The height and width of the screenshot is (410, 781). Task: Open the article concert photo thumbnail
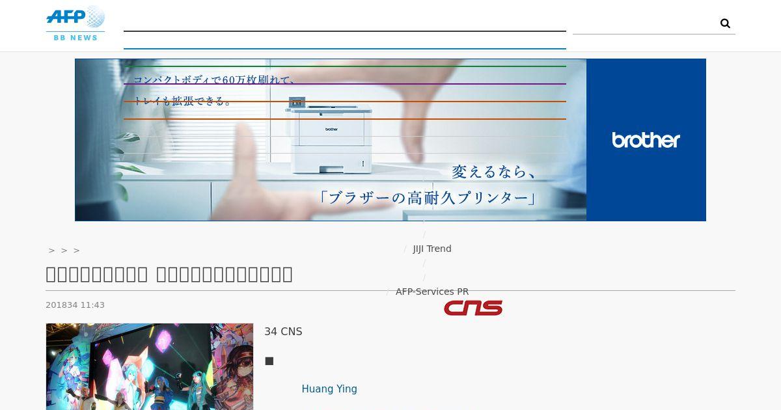click(150, 366)
